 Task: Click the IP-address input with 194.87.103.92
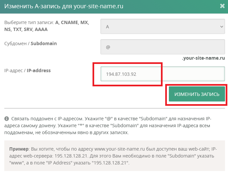[163, 74]
